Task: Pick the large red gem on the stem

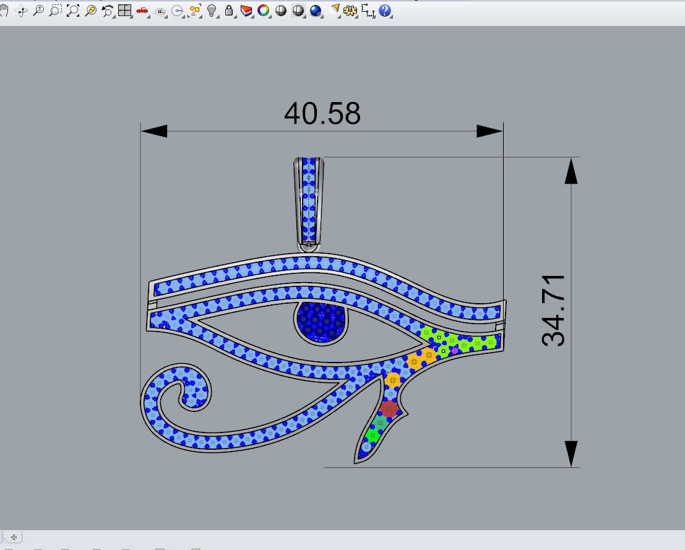Action: click(x=389, y=409)
